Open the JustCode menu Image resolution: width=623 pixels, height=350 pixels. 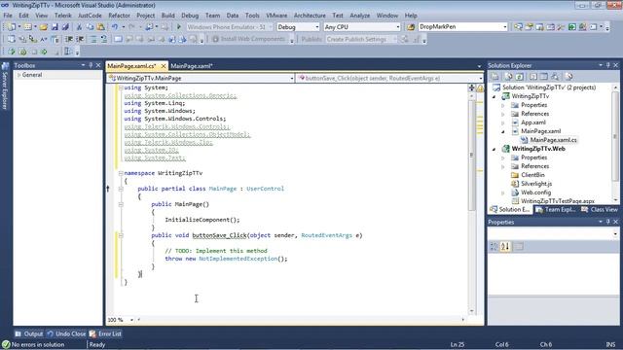[90, 16]
